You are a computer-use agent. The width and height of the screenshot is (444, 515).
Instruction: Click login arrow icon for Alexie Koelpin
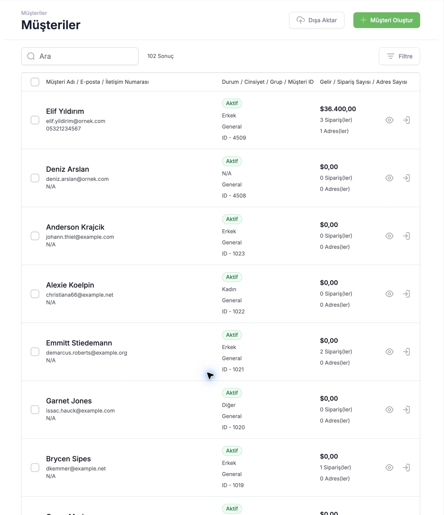click(406, 294)
